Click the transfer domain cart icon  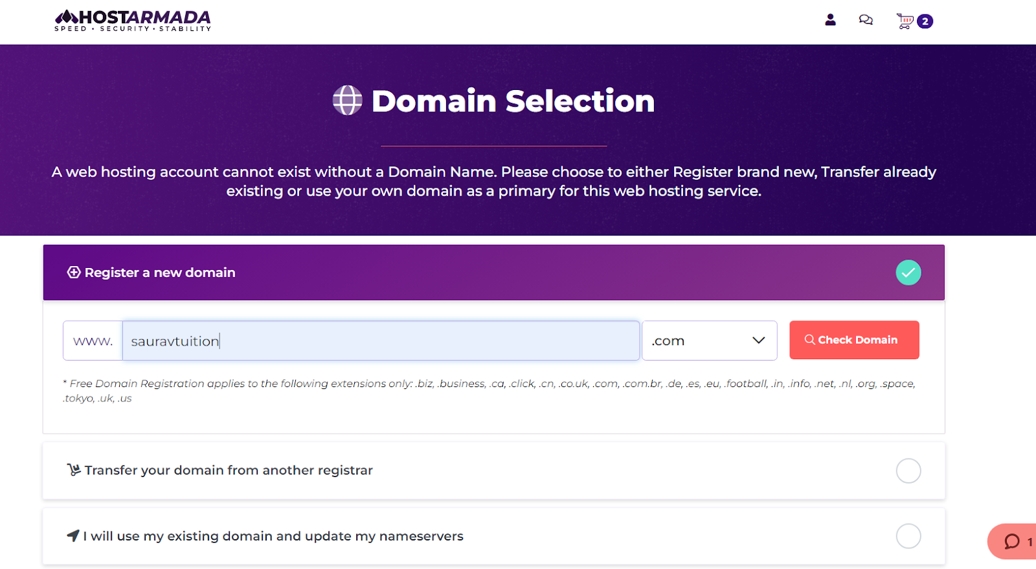[73, 470]
